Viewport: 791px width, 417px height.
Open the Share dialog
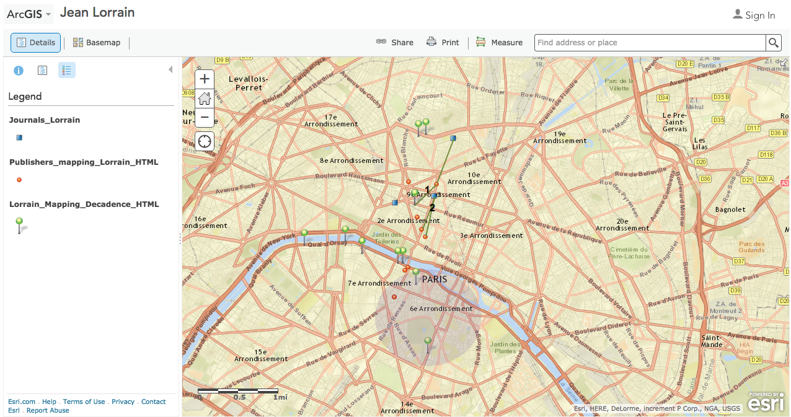click(x=395, y=43)
